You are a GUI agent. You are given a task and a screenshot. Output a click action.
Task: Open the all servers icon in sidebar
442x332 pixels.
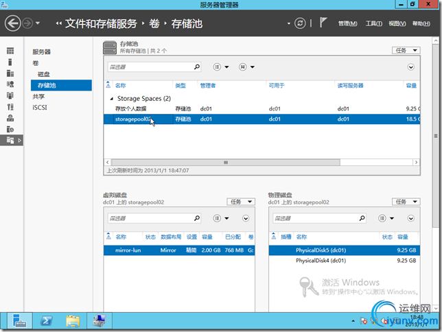click(x=10, y=73)
